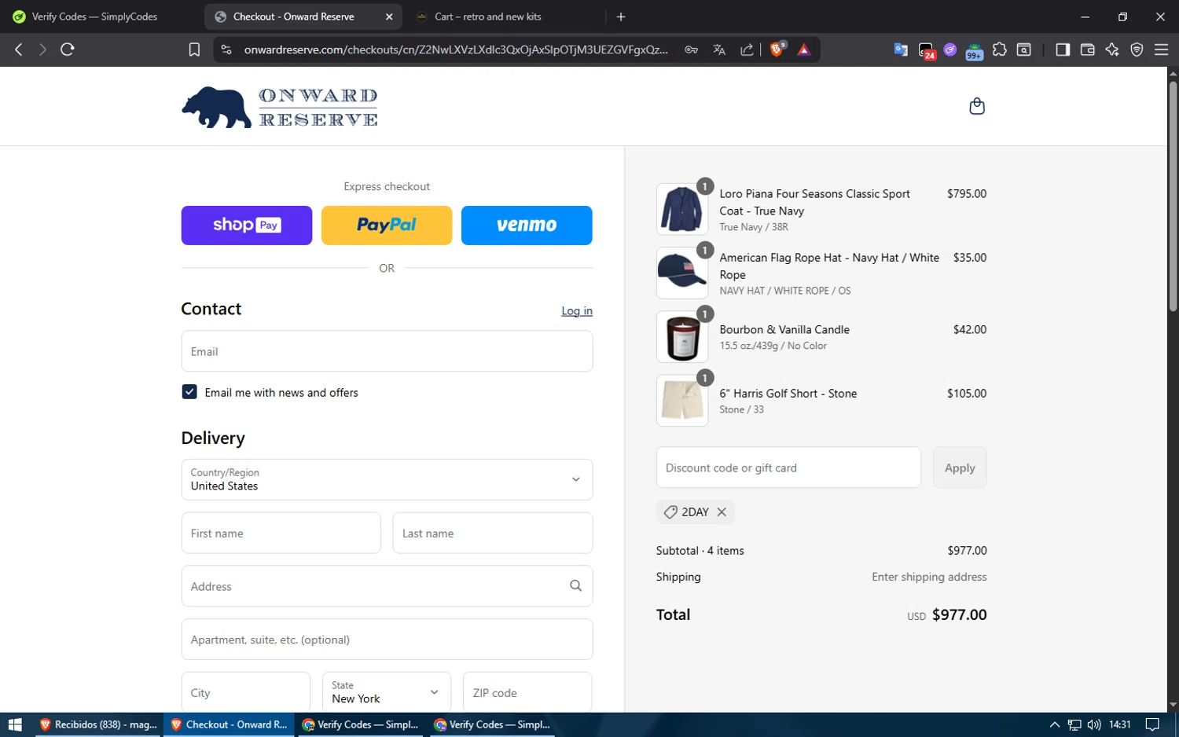Focus the City input field
This screenshot has height=737, width=1179.
click(x=246, y=692)
